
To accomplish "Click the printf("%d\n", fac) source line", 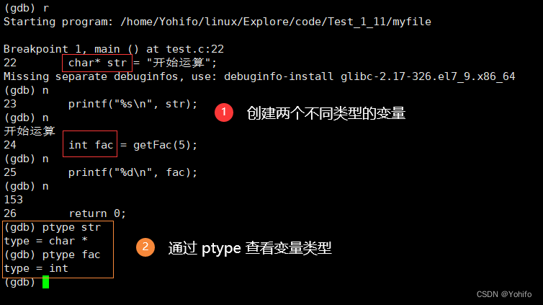I will coord(133,172).
